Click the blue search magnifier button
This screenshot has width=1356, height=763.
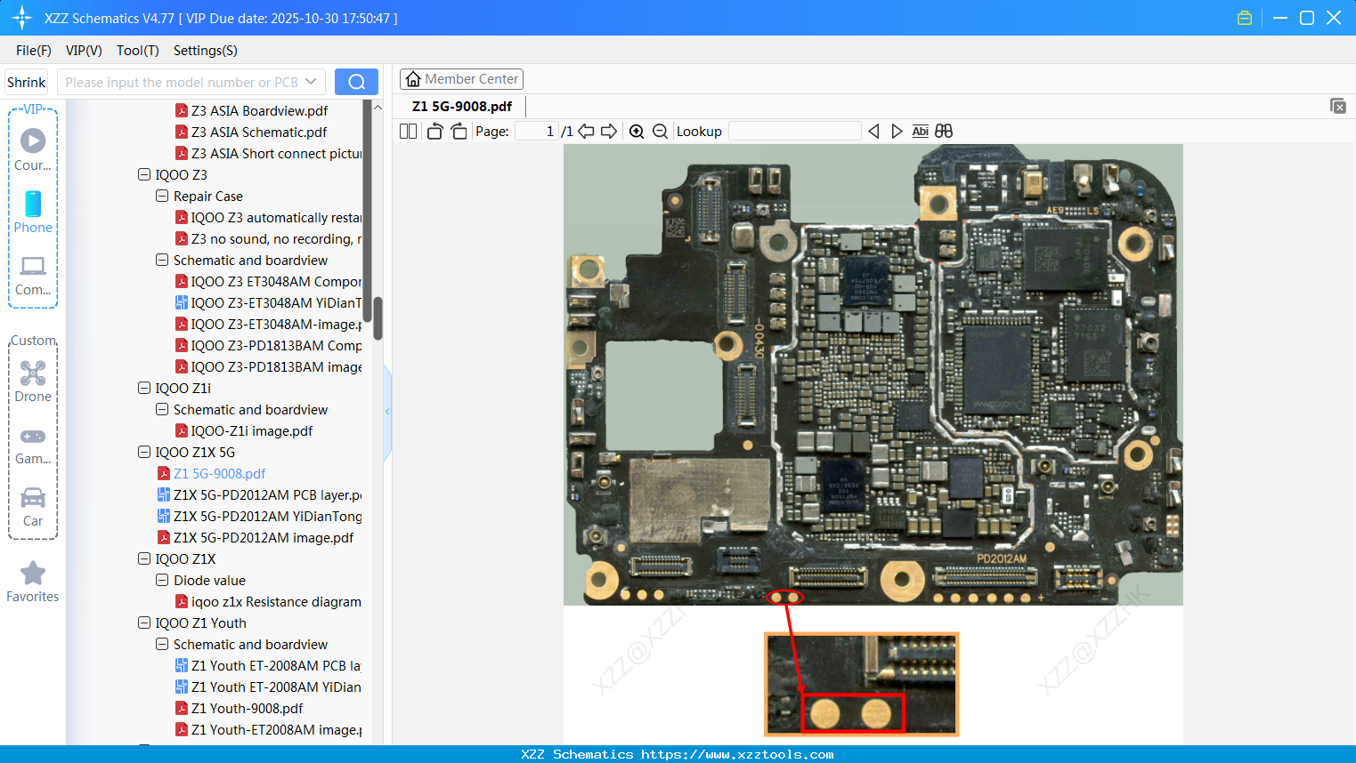(x=356, y=82)
